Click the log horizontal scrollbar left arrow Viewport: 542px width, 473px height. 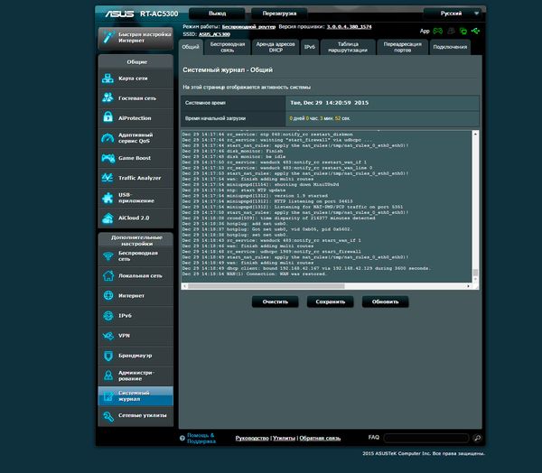click(184, 286)
